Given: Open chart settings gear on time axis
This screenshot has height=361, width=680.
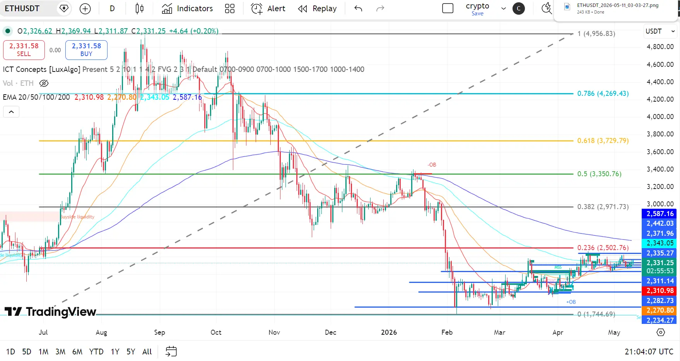Looking at the screenshot, I should pyautogui.click(x=661, y=332).
